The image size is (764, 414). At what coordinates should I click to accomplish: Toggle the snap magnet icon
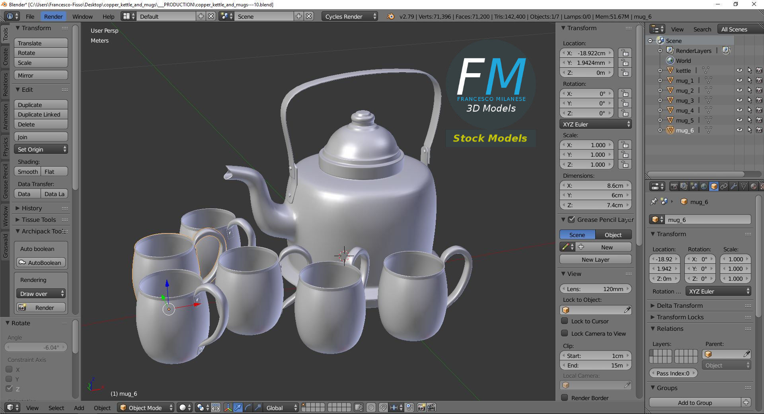tap(383, 408)
